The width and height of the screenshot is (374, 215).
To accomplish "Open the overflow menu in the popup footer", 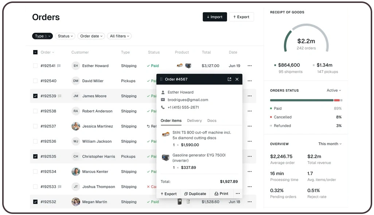I will (x=238, y=193).
